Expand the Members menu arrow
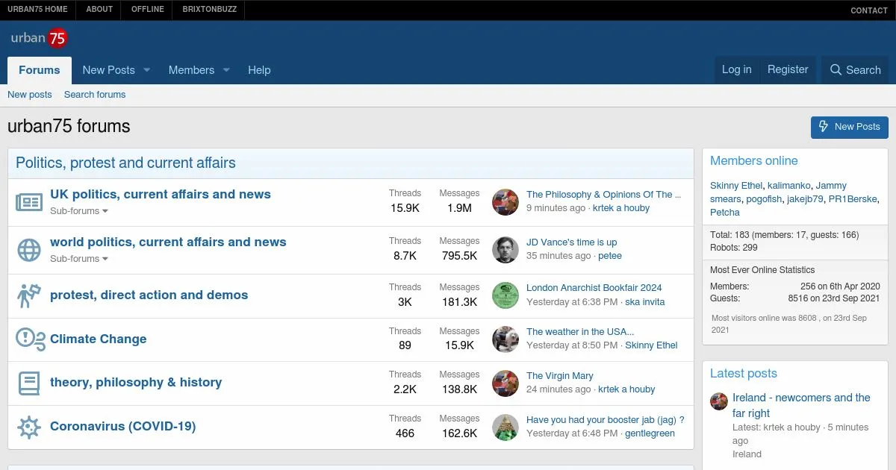This screenshot has width=896, height=470. coord(226,70)
